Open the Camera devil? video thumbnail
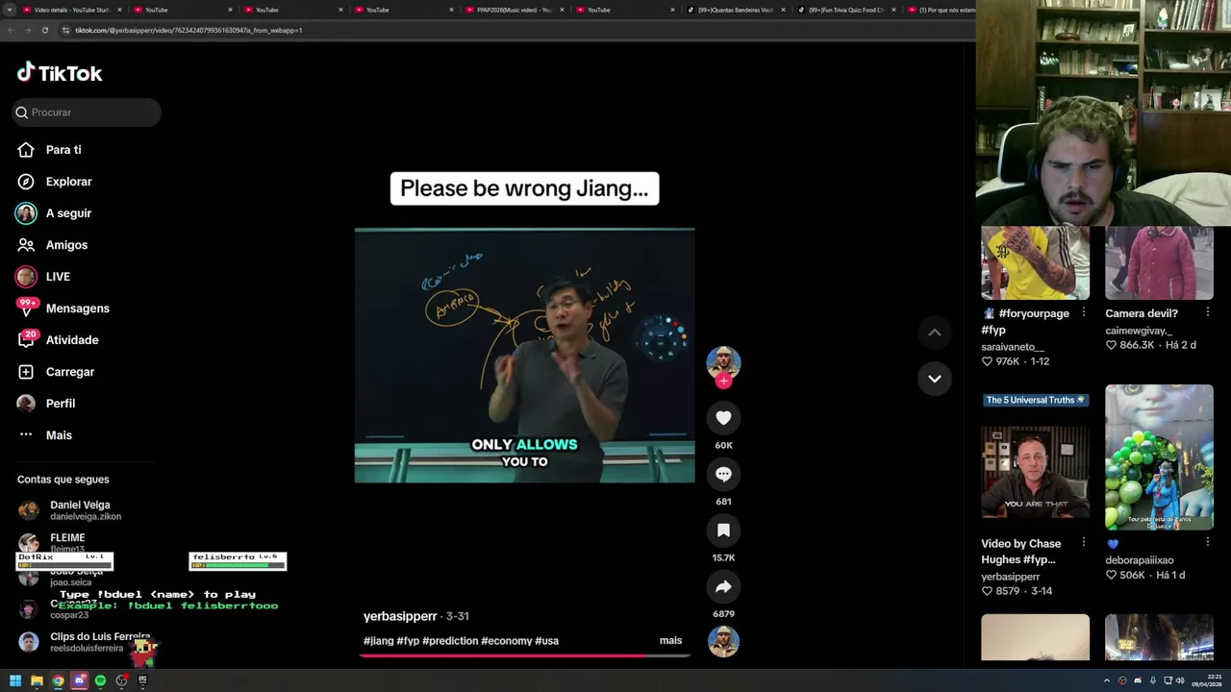The image size is (1231, 692). (x=1159, y=262)
